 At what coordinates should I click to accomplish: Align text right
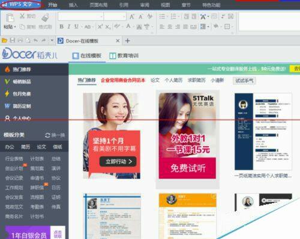(x=178, y=26)
